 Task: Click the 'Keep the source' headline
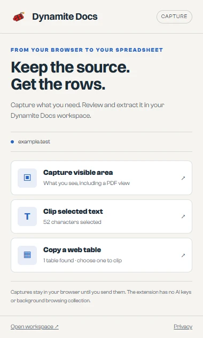70,67
